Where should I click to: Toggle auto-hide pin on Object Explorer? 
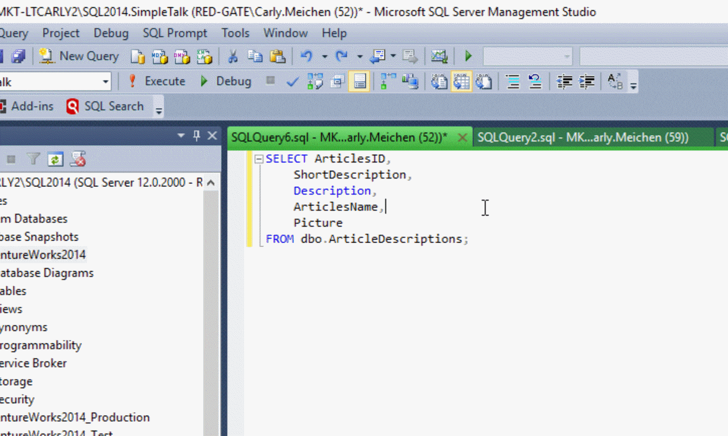197,136
